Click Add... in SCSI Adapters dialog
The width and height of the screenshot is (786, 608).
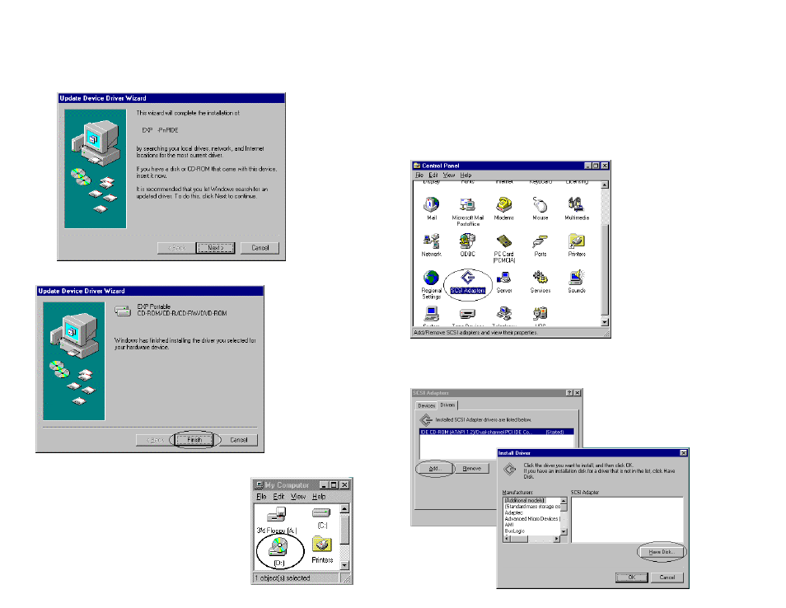434,469
